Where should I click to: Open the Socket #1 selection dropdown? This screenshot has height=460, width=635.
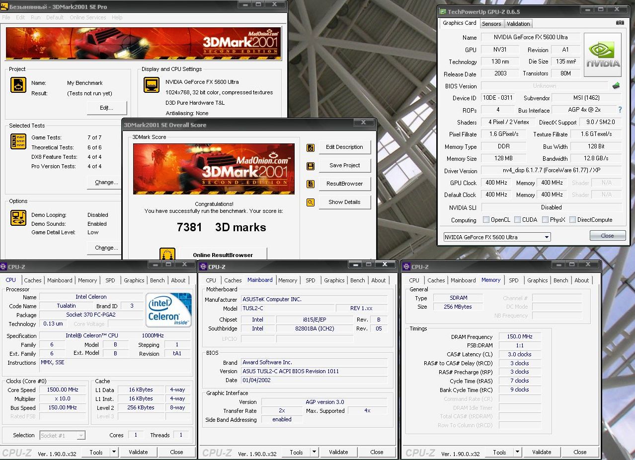[x=62, y=435]
